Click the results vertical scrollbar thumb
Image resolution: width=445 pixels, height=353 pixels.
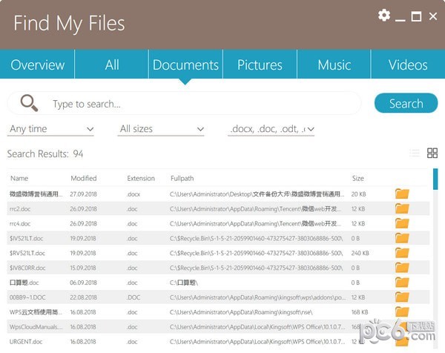point(435,179)
